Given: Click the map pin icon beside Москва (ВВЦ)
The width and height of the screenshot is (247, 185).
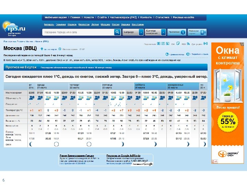Looking at the screenshot, I should click(42, 49).
